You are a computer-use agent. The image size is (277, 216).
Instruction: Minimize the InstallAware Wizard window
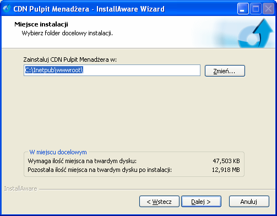(243, 8)
